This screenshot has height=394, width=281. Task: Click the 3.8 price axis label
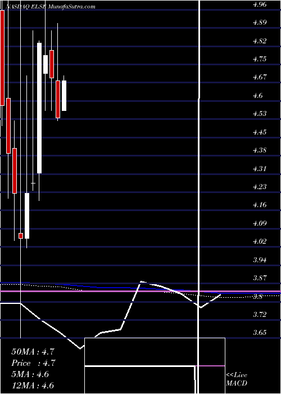coord(259,296)
